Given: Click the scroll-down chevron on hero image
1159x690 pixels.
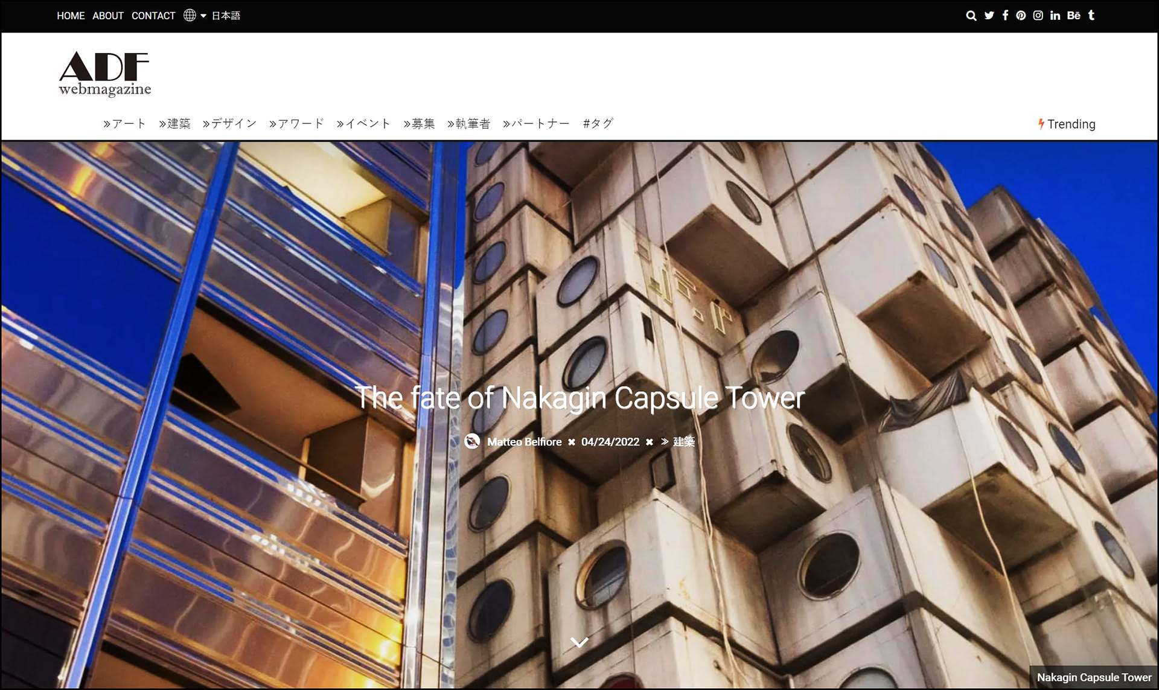Looking at the screenshot, I should click(579, 642).
